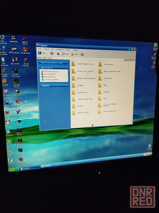The image size is (159, 213).
Task: Open the FEAR 2 folder
Action: pyautogui.click(x=103, y=99)
